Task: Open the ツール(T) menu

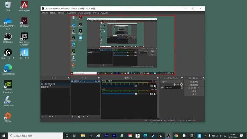Action: tap(96, 13)
